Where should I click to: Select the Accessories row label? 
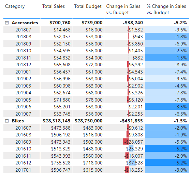[x=25, y=23]
